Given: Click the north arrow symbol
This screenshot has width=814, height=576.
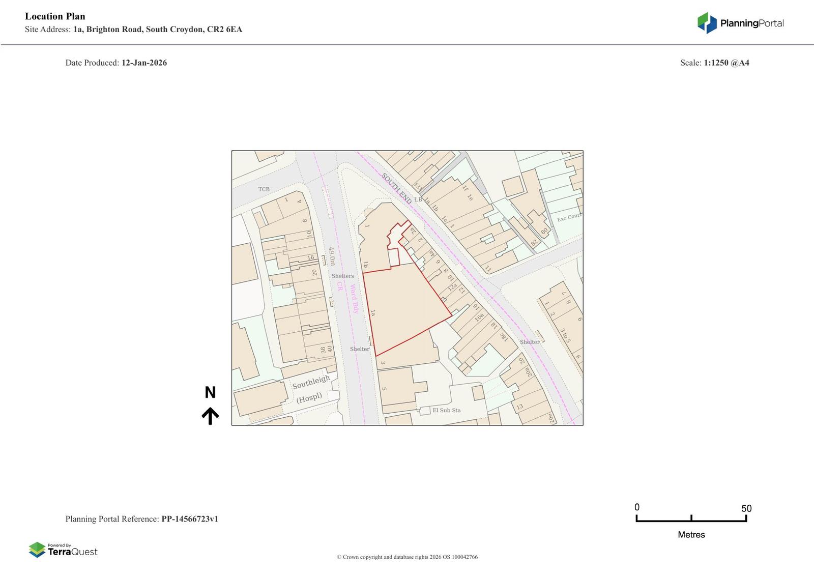Looking at the screenshot, I should [x=210, y=416].
